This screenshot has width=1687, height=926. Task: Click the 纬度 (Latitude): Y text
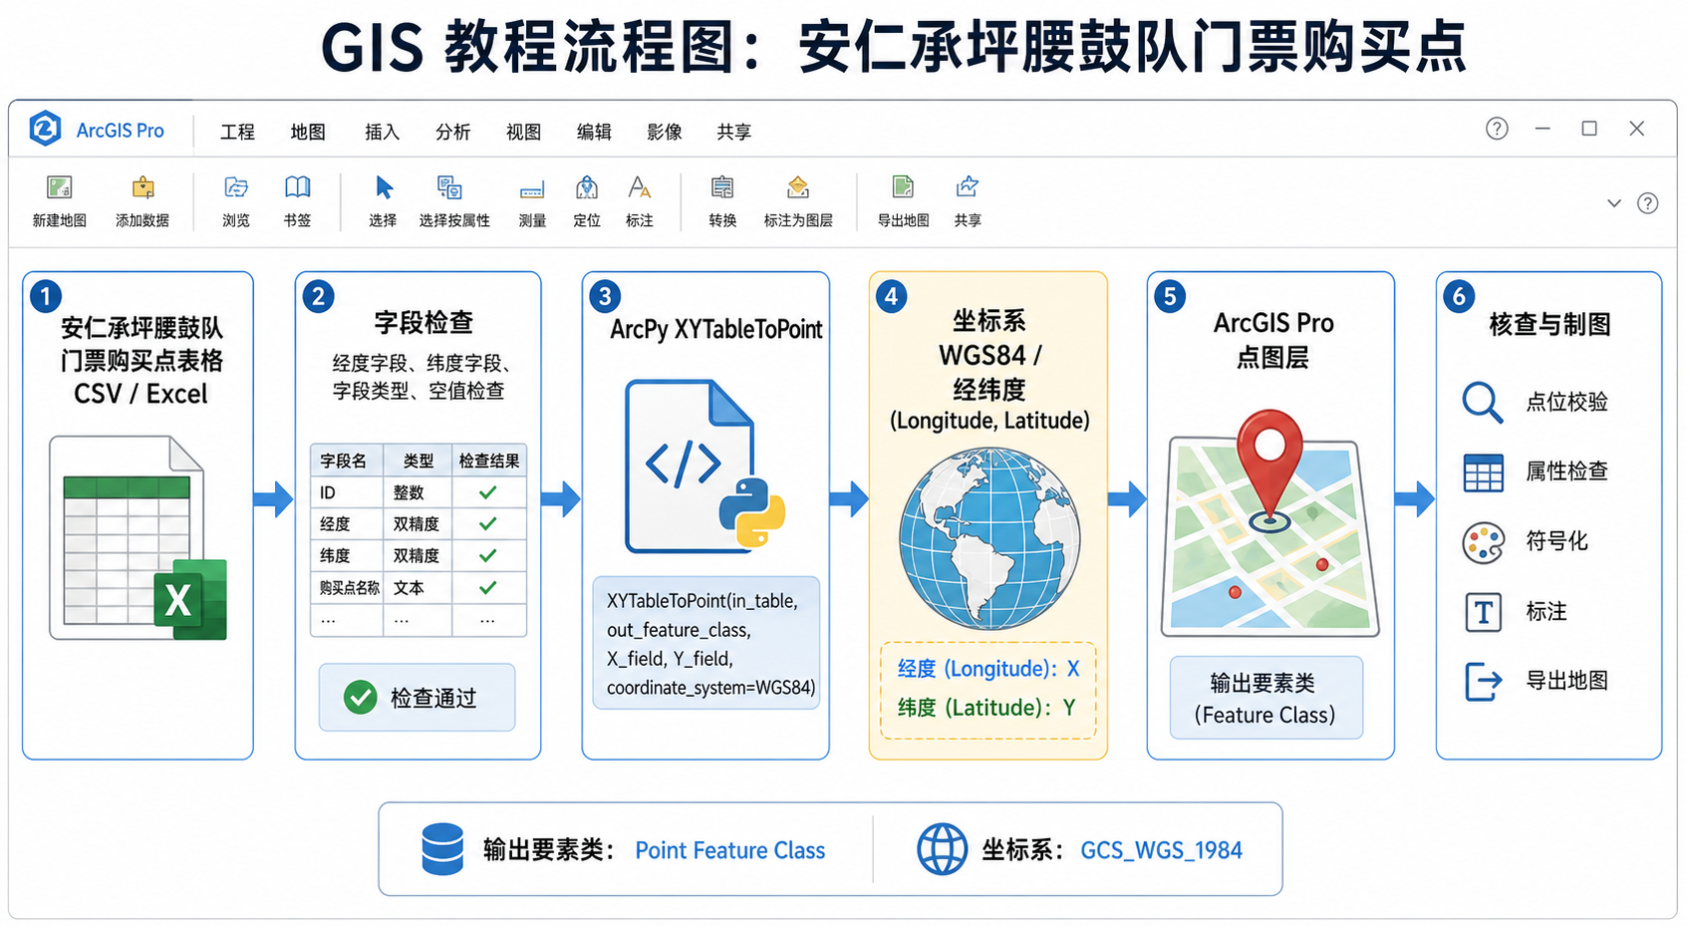click(x=986, y=708)
